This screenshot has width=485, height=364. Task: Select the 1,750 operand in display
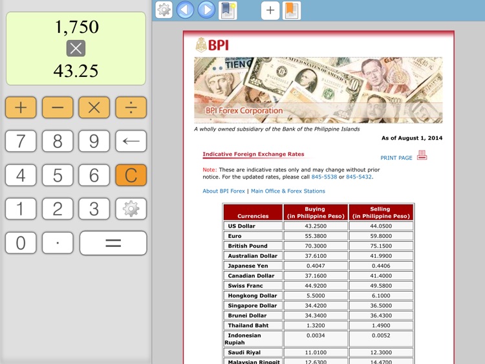(76, 27)
